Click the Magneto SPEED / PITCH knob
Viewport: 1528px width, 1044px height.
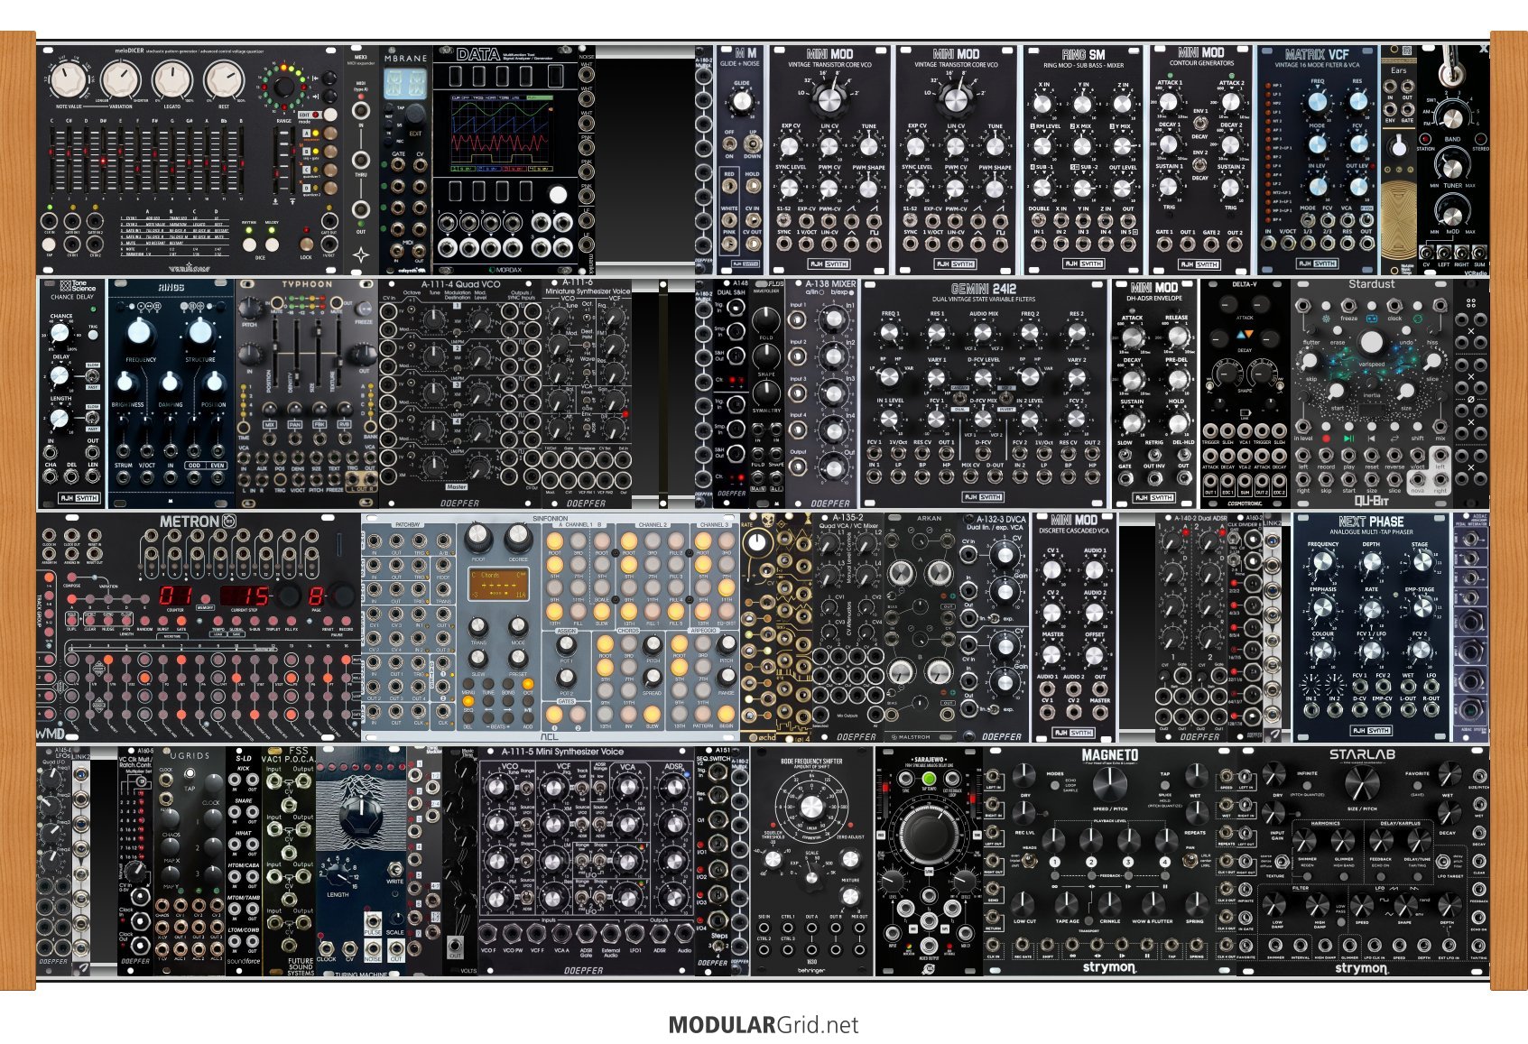coord(1110,785)
